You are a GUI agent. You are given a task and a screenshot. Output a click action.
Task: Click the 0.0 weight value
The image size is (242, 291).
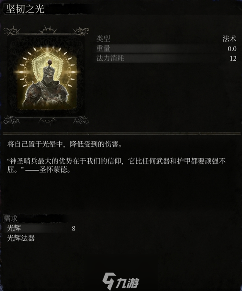232,49
